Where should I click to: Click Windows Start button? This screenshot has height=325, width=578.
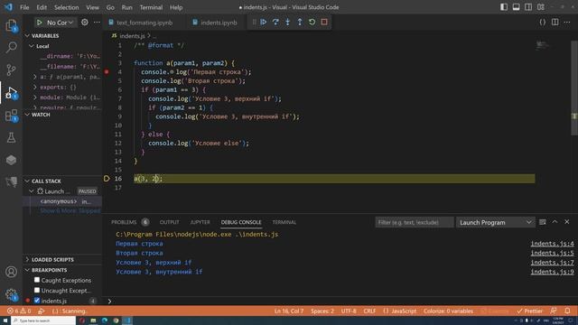[5, 320]
